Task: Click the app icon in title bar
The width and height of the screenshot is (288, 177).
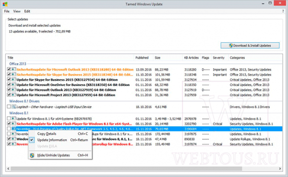Action: [5, 4]
